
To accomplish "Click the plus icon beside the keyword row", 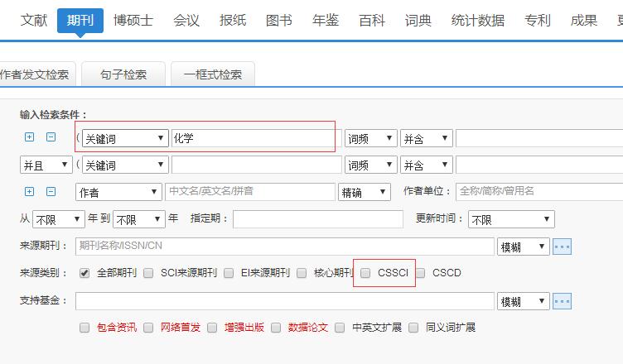I will (x=30, y=137).
